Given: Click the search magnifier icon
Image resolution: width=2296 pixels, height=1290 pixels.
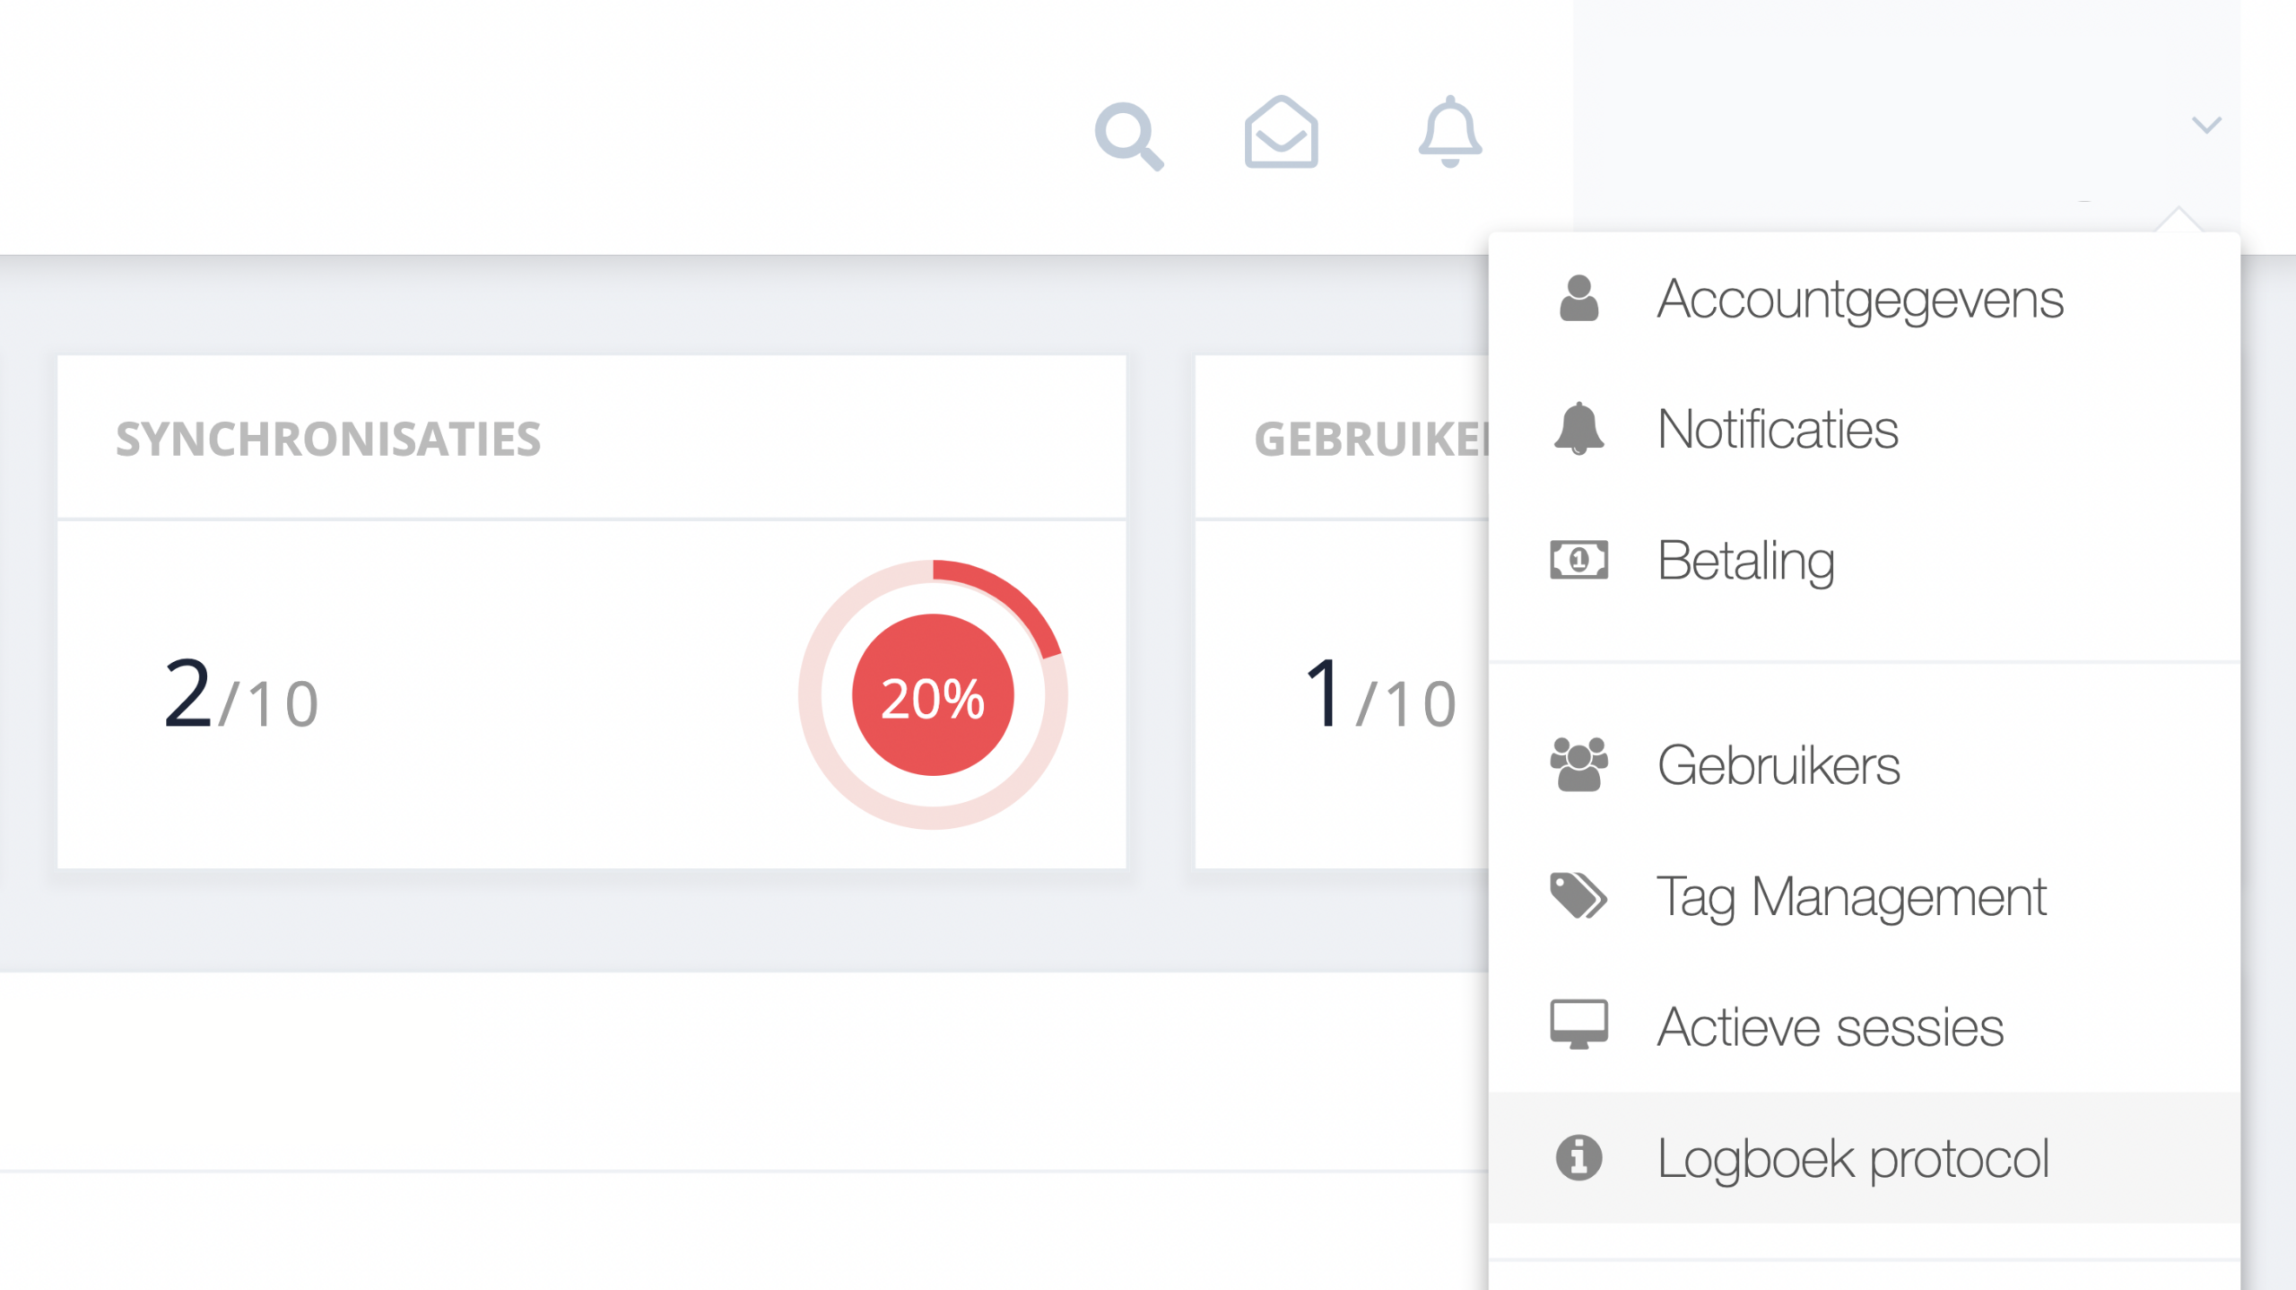Looking at the screenshot, I should point(1129,136).
